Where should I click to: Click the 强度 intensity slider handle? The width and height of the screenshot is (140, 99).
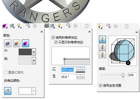[x=123, y=75]
